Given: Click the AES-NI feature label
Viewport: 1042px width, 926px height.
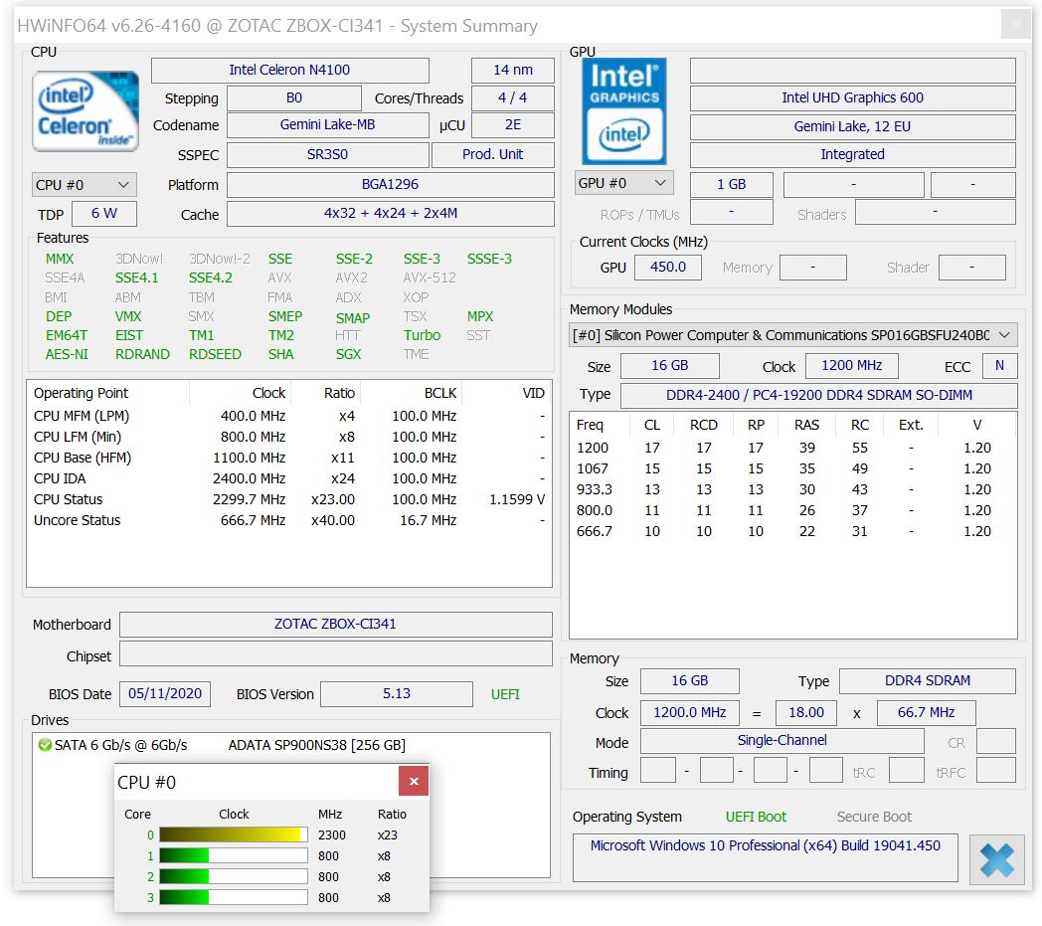Looking at the screenshot, I should point(67,354).
